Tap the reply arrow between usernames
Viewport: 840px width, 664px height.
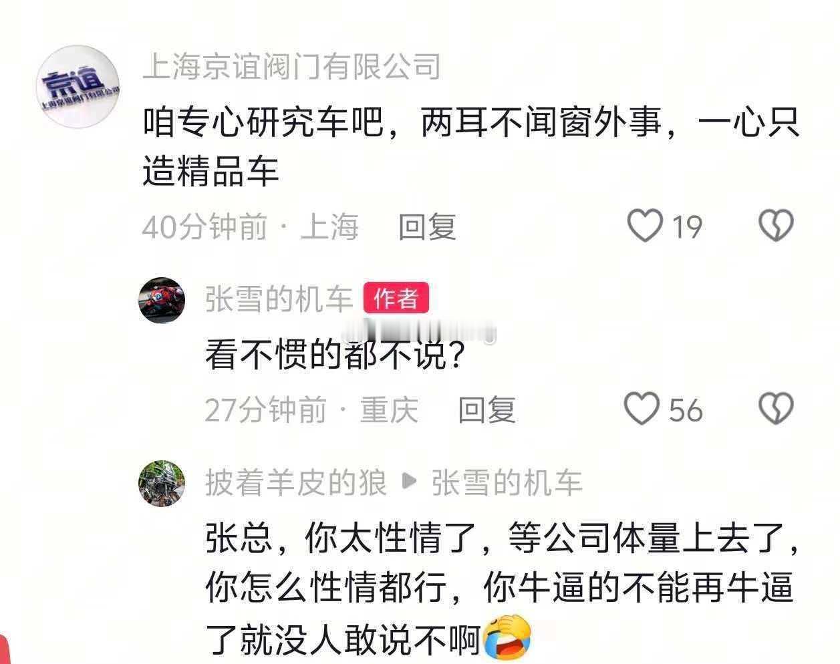click(x=410, y=482)
